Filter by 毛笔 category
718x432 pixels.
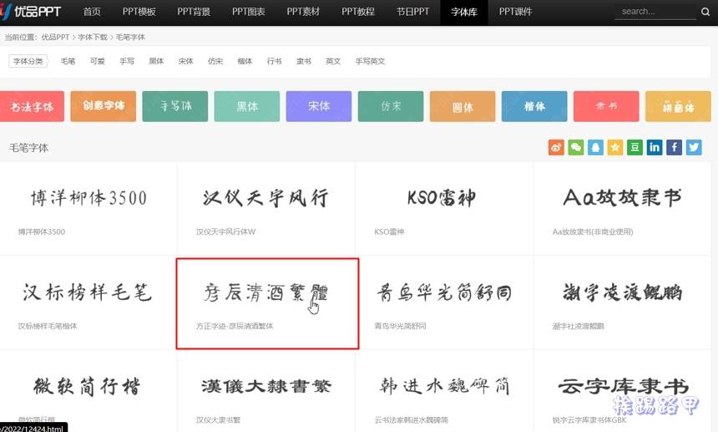(x=68, y=61)
